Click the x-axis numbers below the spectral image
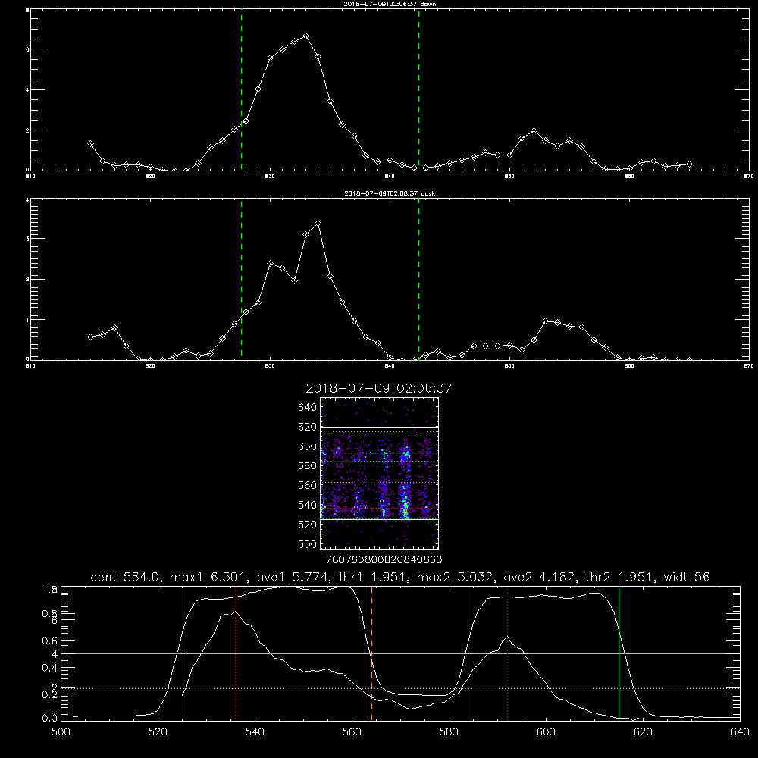758x758 pixels. click(384, 559)
